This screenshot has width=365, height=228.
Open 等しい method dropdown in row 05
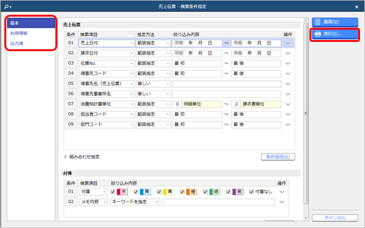point(153,84)
